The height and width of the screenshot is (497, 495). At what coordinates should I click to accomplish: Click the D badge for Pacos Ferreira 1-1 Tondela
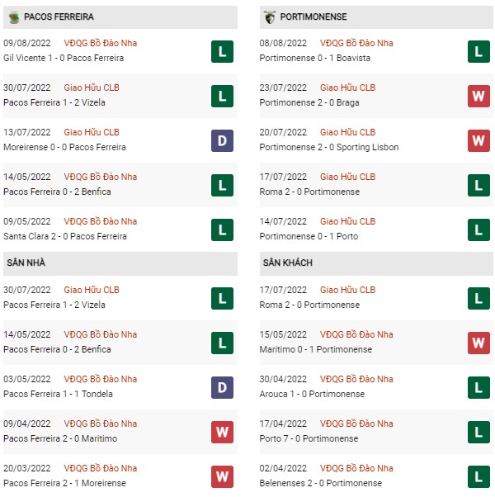(222, 387)
